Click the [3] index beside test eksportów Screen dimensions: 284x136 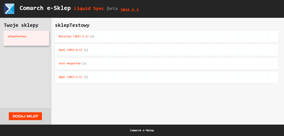(x=84, y=64)
